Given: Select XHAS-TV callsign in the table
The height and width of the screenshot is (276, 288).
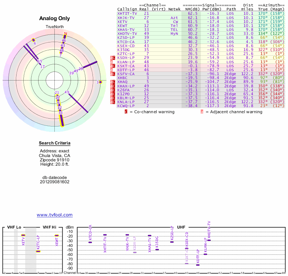Looking at the screenshot, I should click(126, 30).
